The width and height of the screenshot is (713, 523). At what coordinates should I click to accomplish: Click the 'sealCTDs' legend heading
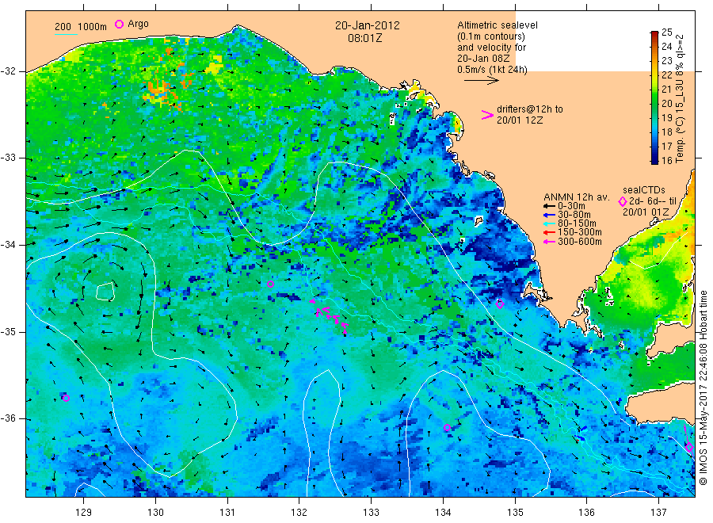(644, 190)
